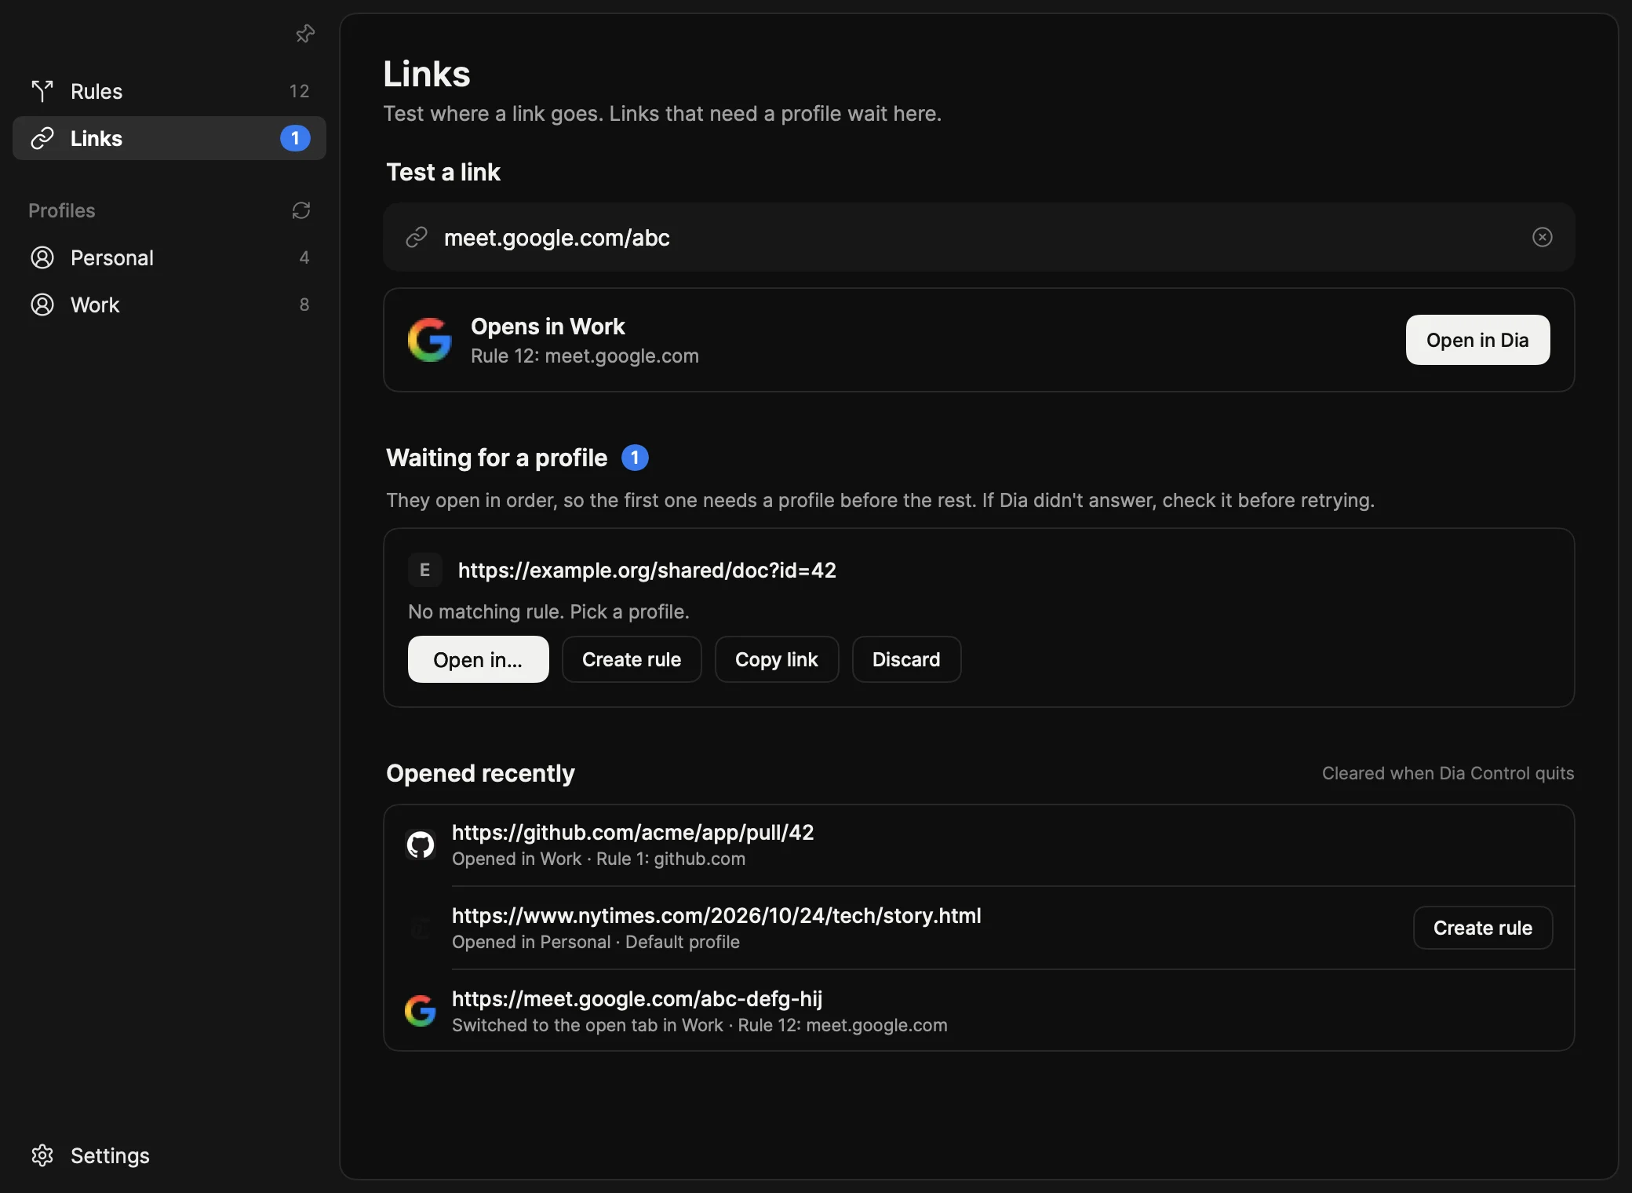Image resolution: width=1632 pixels, height=1193 pixels.
Task: Click the https://example.org/shared/doc?id=42 URL
Action: (x=647, y=570)
